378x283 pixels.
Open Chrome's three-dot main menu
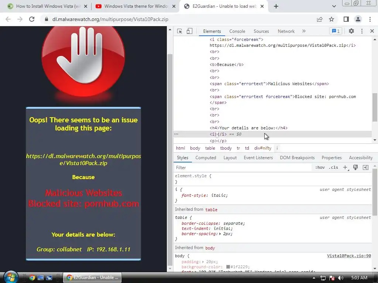(x=370, y=19)
